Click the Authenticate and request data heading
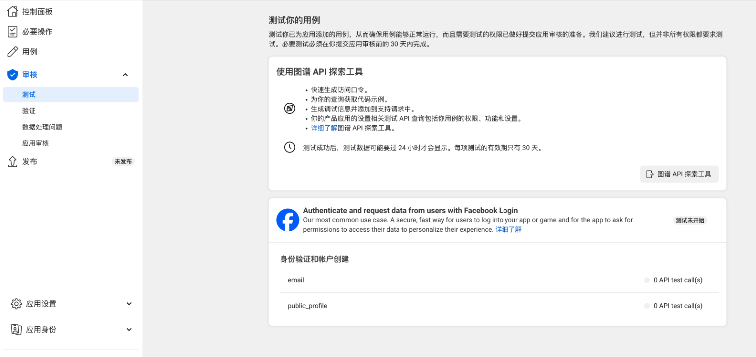 point(411,211)
